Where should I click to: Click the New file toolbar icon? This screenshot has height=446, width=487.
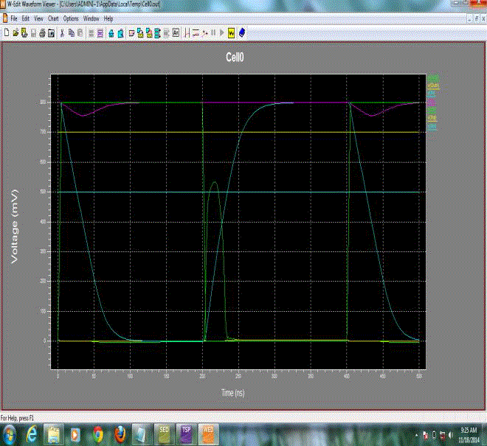[x=7, y=32]
